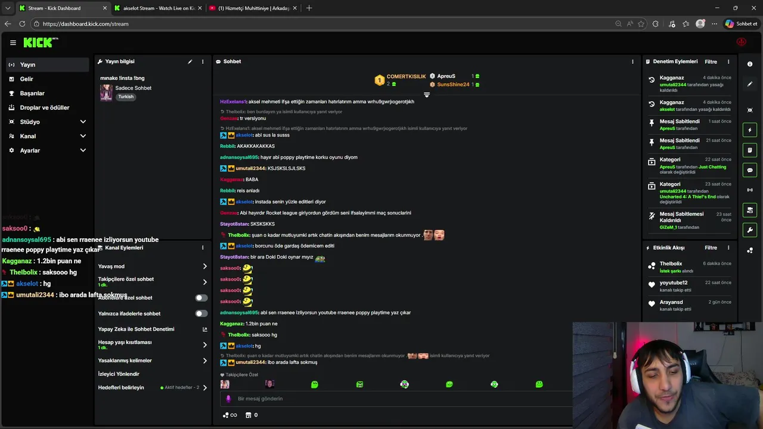Open the Yavaş mod chevron
Screen dimensions: 763x429
[205, 266]
